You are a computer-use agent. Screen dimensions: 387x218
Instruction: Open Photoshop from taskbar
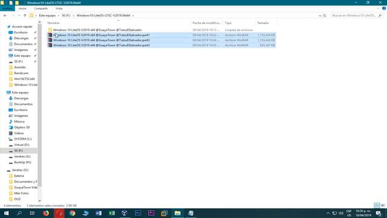[138, 213]
